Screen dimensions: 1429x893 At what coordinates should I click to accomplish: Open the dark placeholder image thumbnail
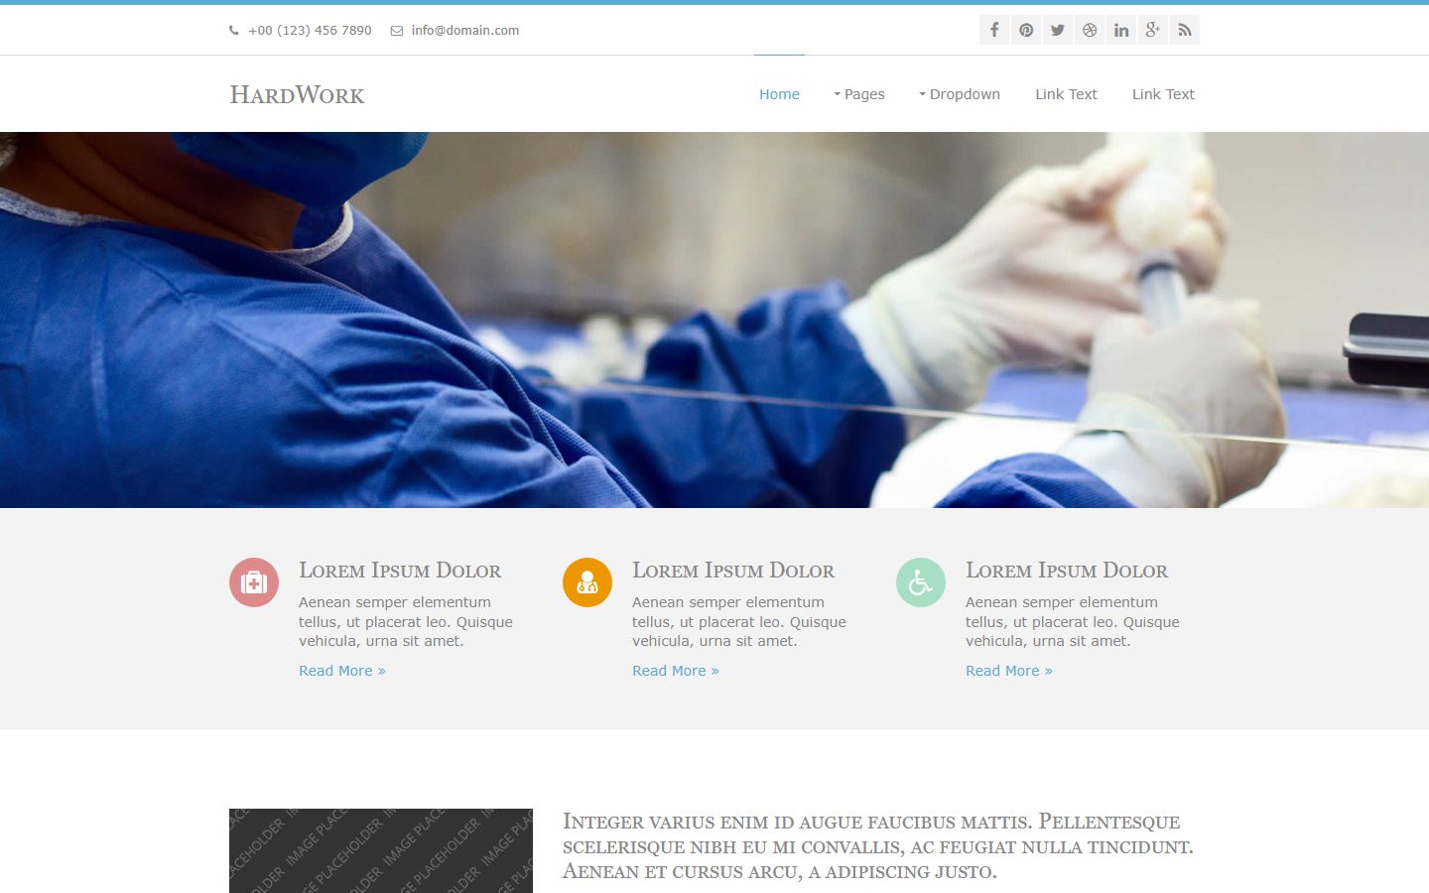click(381, 850)
